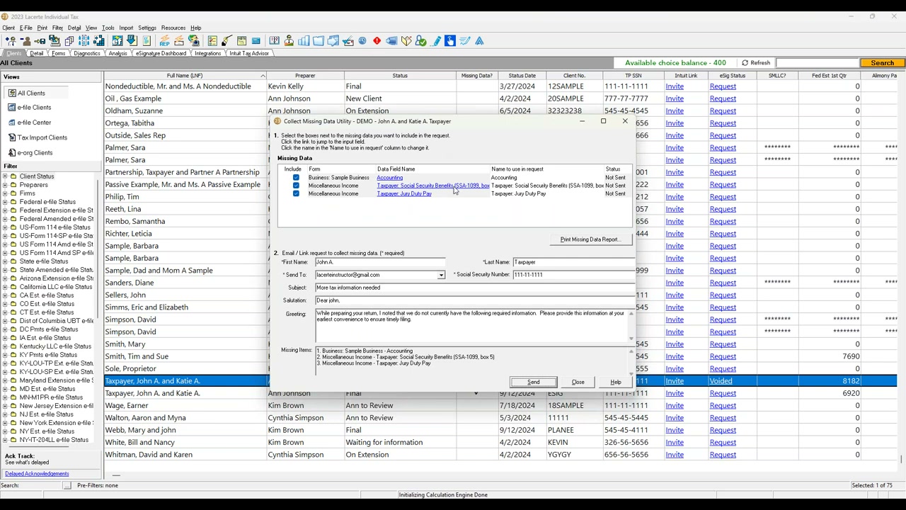Image resolution: width=906 pixels, height=510 pixels.
Task: Expand the Preparers filter folder
Action: 5,185
